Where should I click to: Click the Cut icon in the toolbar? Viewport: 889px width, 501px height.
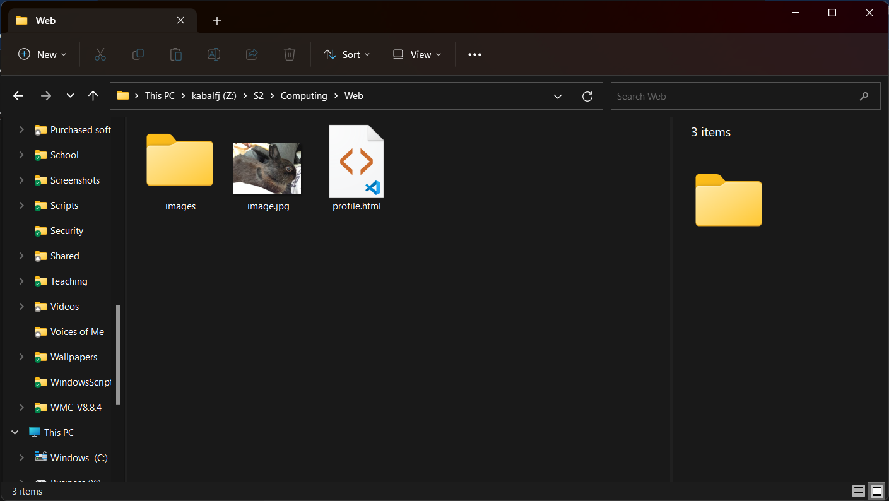tap(100, 54)
